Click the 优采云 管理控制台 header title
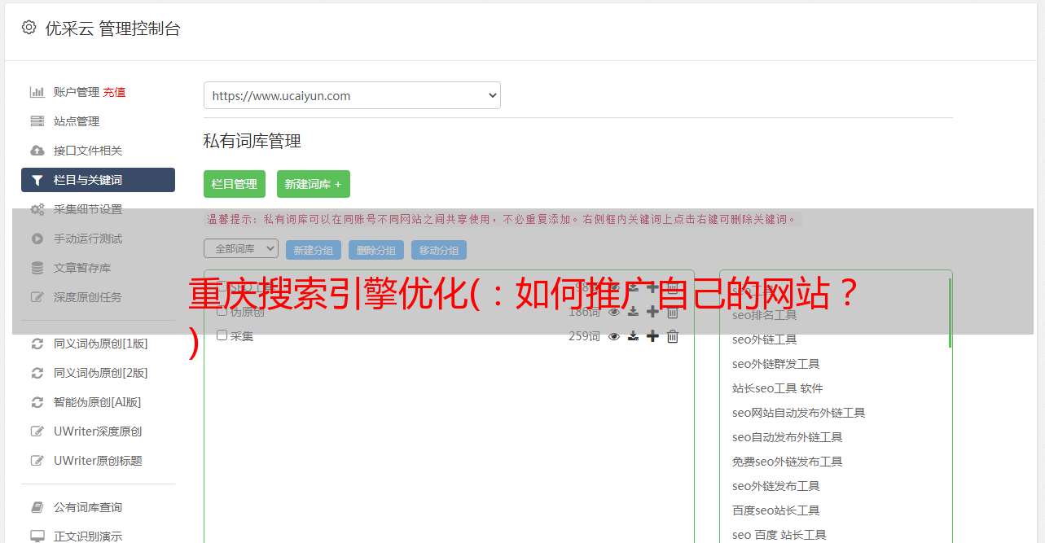 (112, 28)
